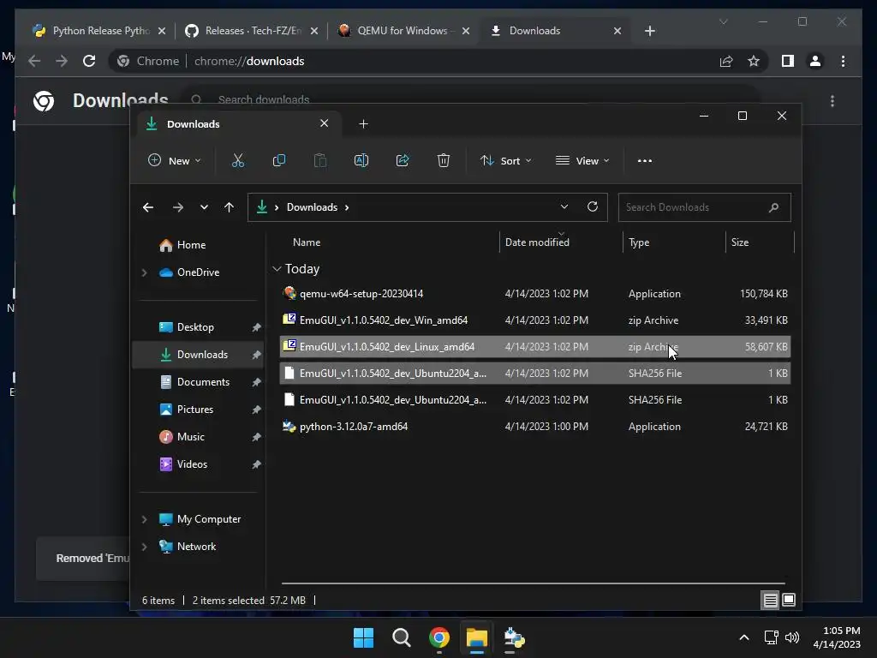
Task: Go up one folder level in Explorer
Action: [229, 207]
